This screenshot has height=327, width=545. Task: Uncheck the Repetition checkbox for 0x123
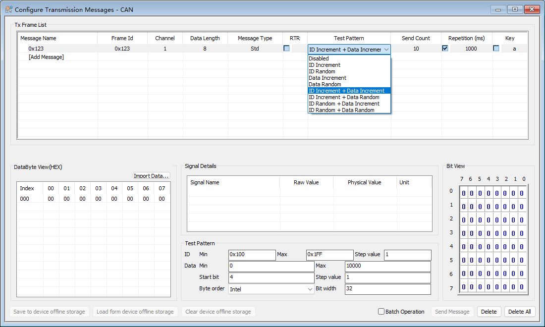point(445,48)
